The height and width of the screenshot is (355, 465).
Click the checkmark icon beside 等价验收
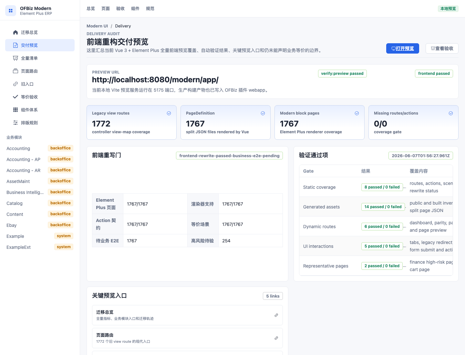(15, 97)
